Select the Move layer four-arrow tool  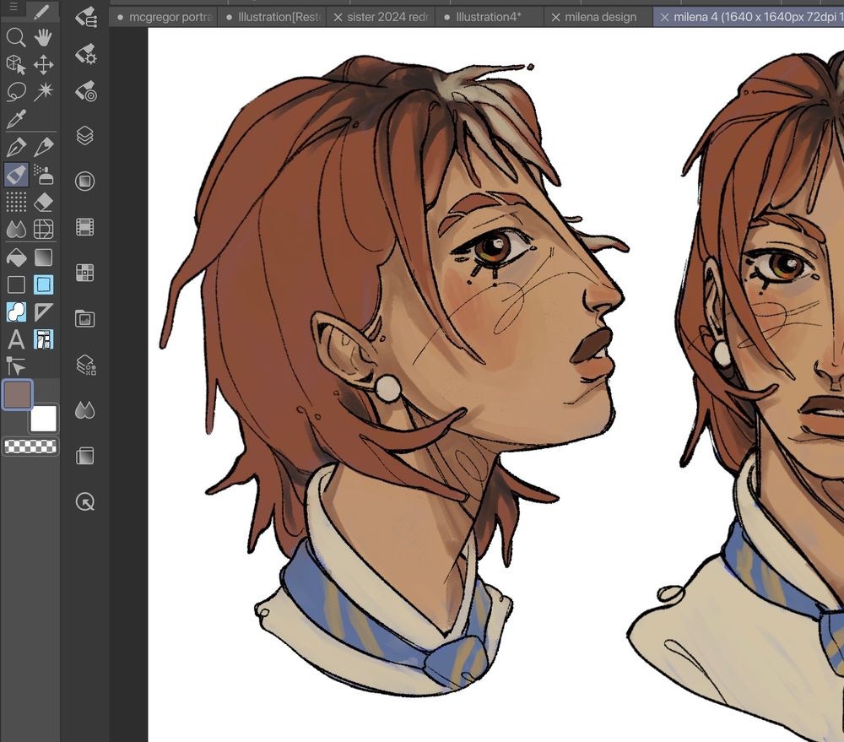click(x=43, y=65)
